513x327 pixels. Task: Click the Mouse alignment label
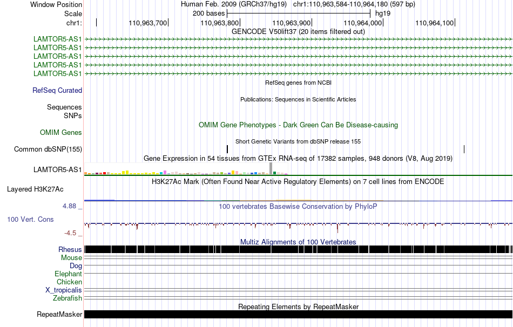point(71,258)
